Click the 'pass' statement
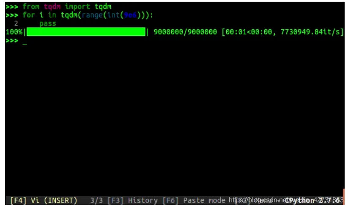The width and height of the screenshot is (348, 208). point(48,24)
